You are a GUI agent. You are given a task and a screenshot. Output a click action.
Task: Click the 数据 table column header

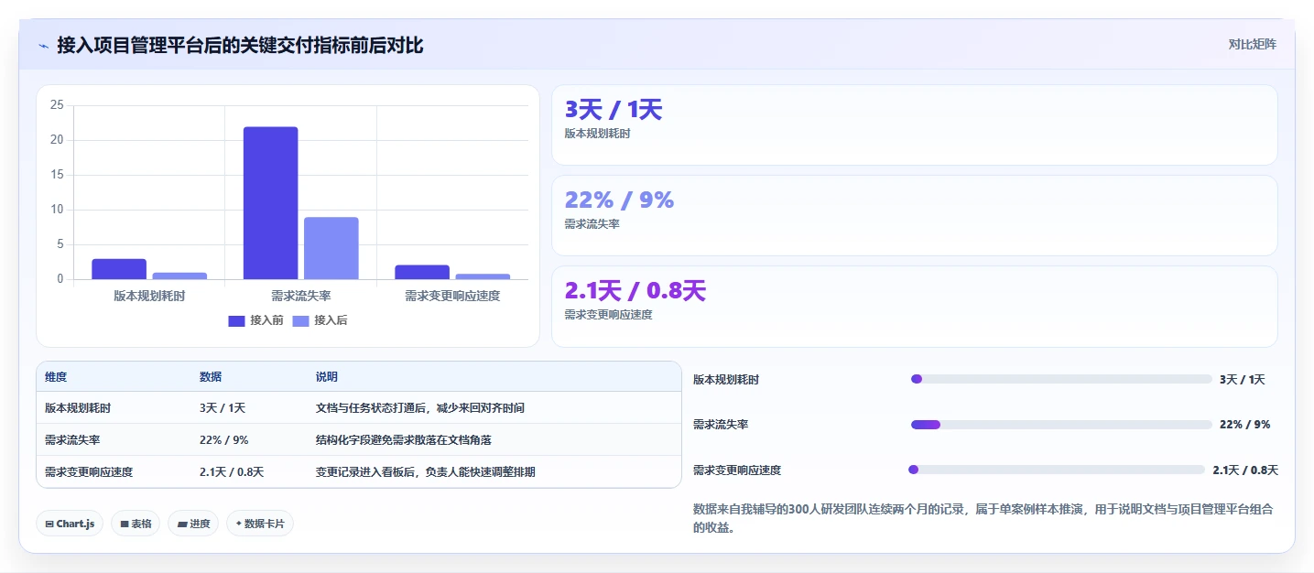coord(211,377)
